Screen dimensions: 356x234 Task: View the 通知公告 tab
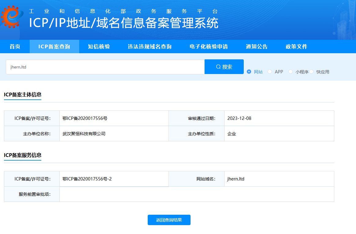point(257,46)
